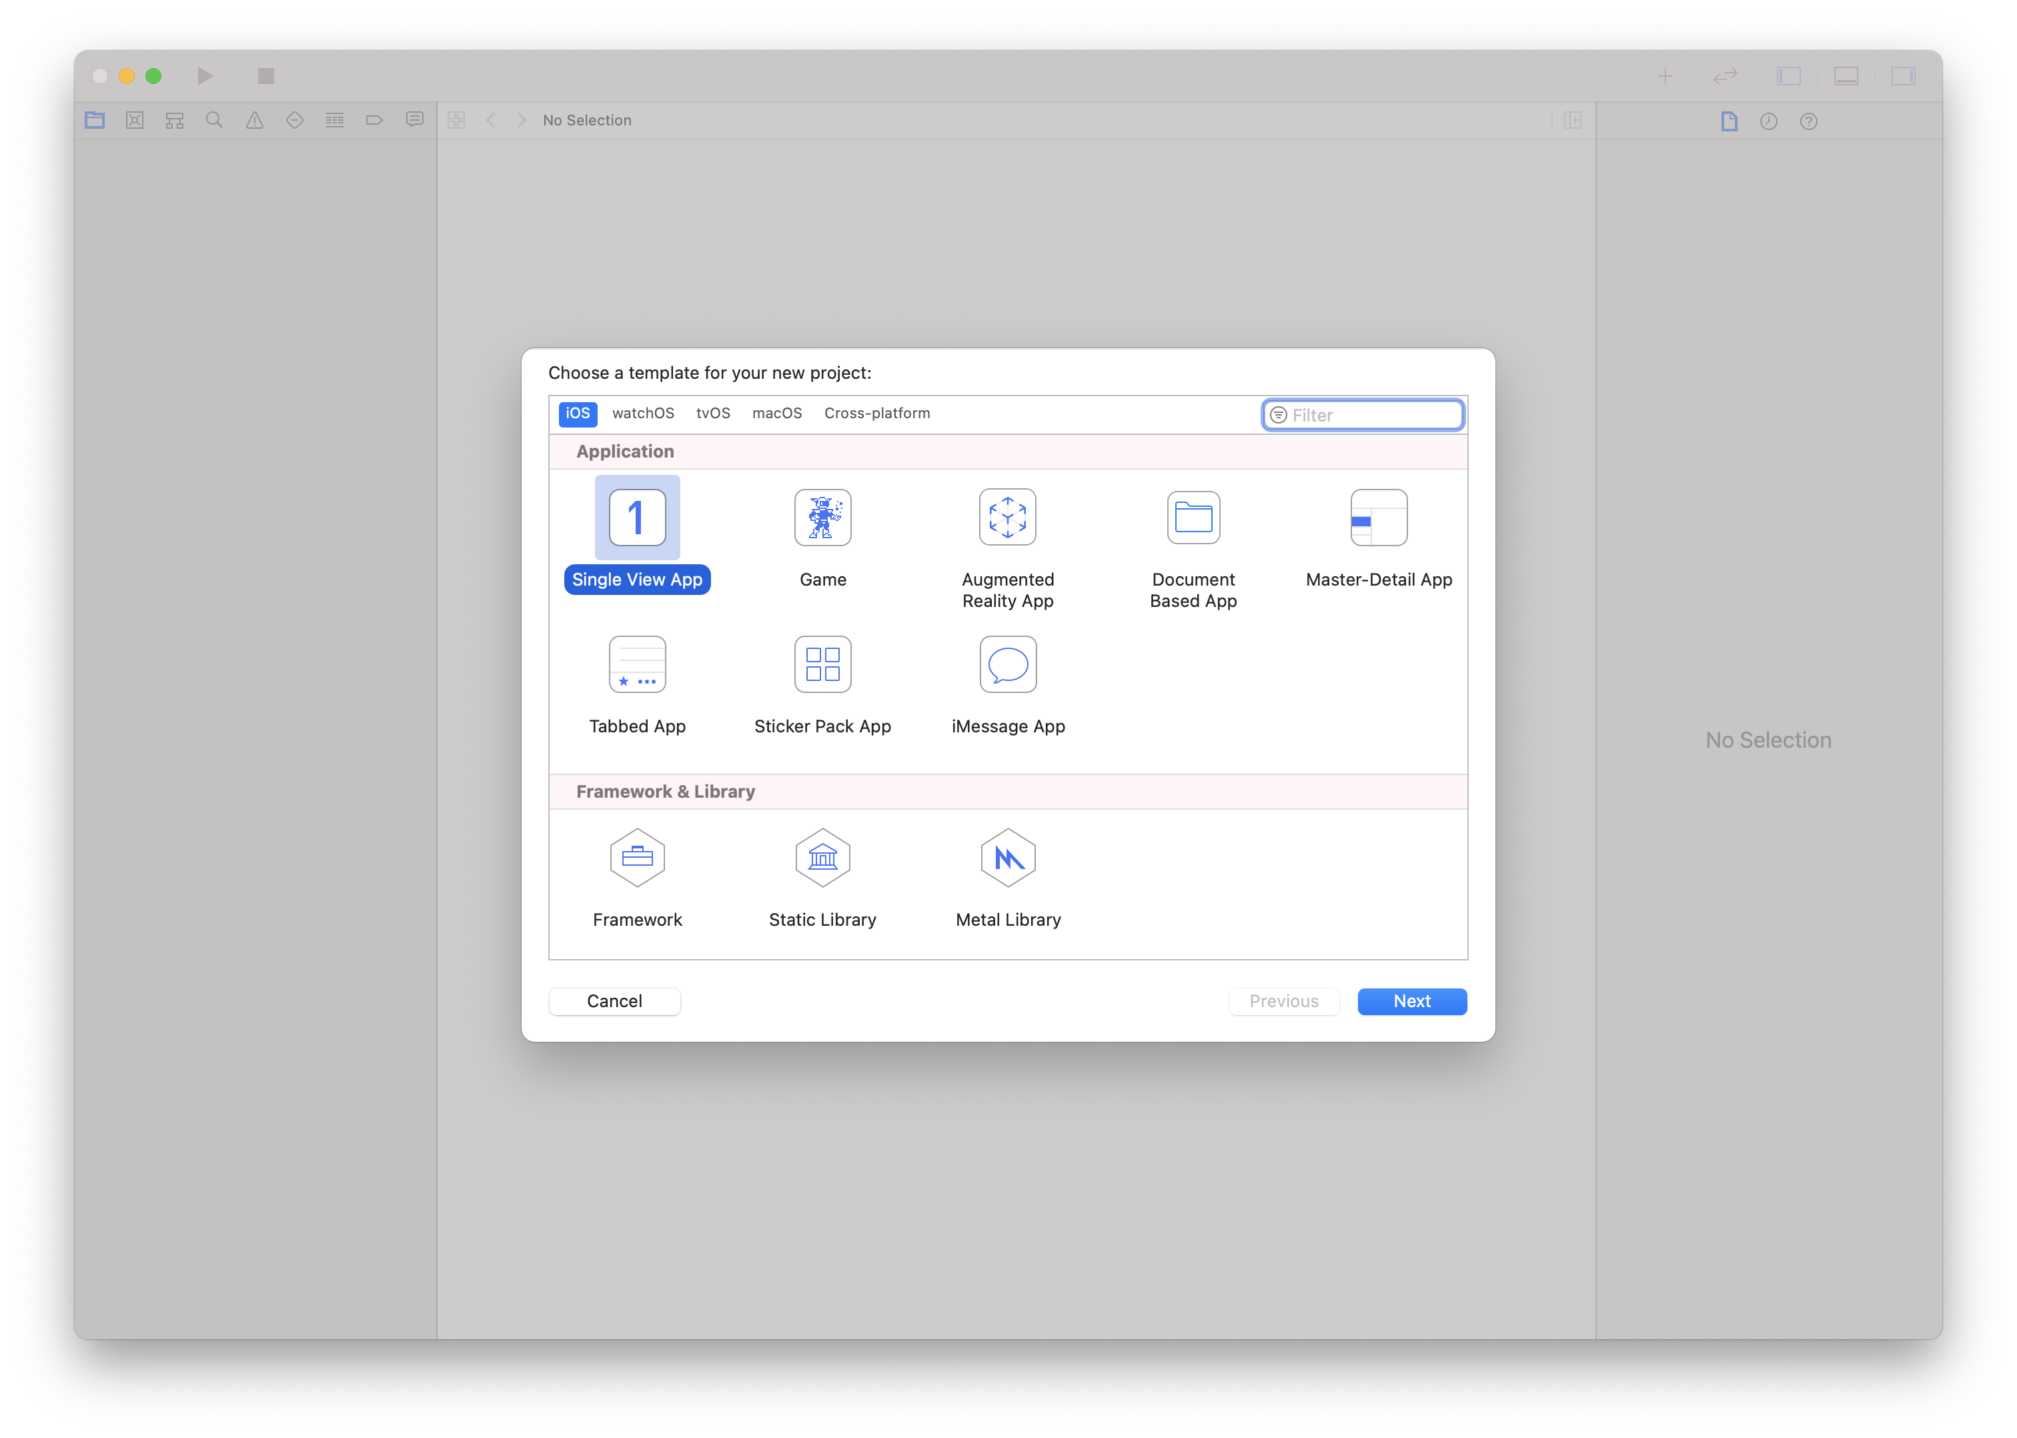Show the History inspector clock icon
Image resolution: width=2017 pixels, height=1438 pixels.
click(1768, 121)
